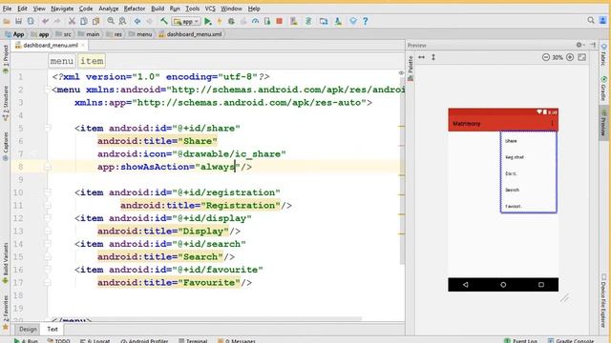Collapse the item fold on line 5
611x343 pixels.
48,128
